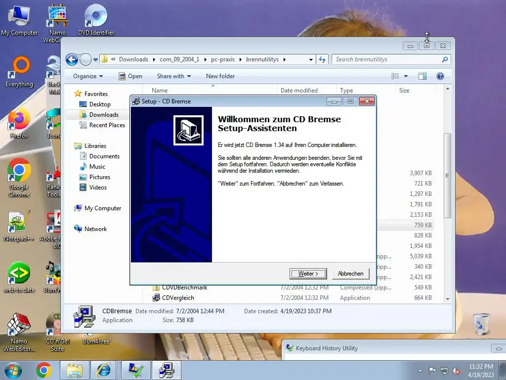Click the Explorer help icon
The image size is (506, 380).
[440, 76]
